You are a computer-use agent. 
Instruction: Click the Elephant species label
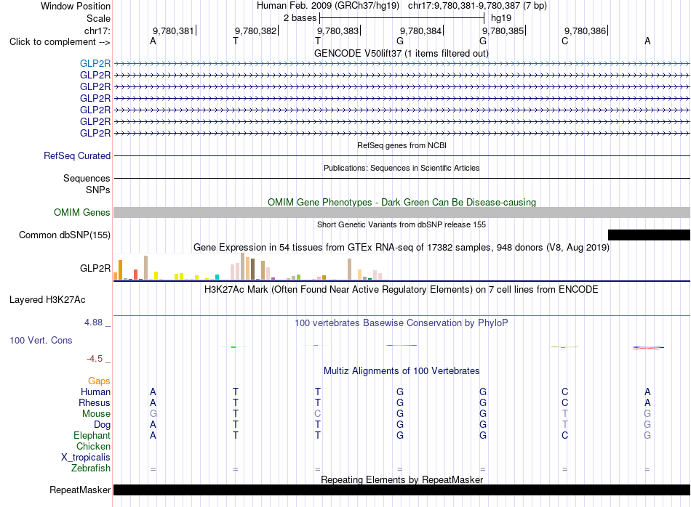click(92, 436)
